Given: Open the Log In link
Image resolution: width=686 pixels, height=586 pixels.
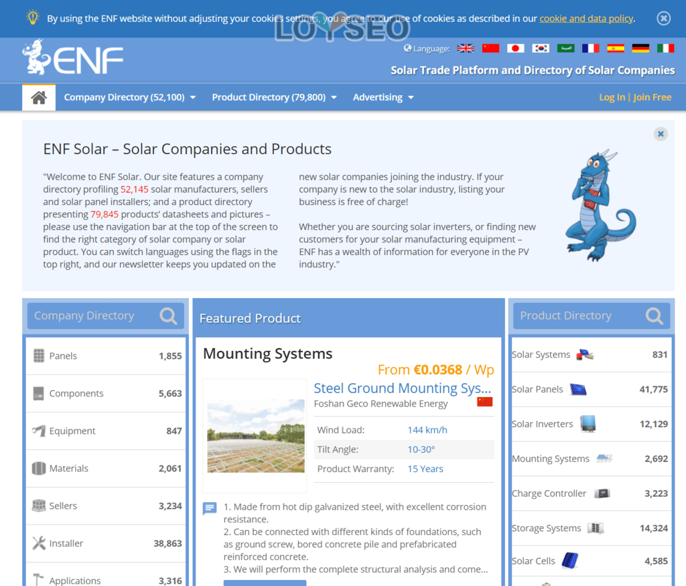Looking at the screenshot, I should point(612,98).
